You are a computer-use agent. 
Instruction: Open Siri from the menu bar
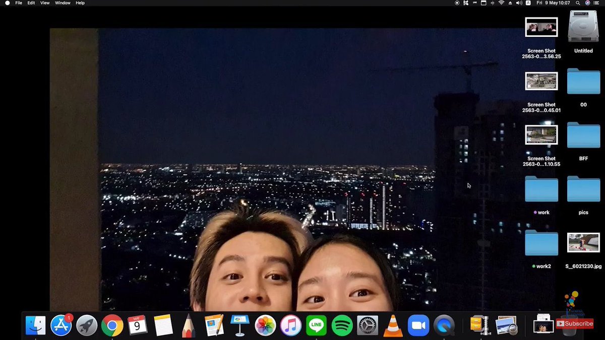587,3
